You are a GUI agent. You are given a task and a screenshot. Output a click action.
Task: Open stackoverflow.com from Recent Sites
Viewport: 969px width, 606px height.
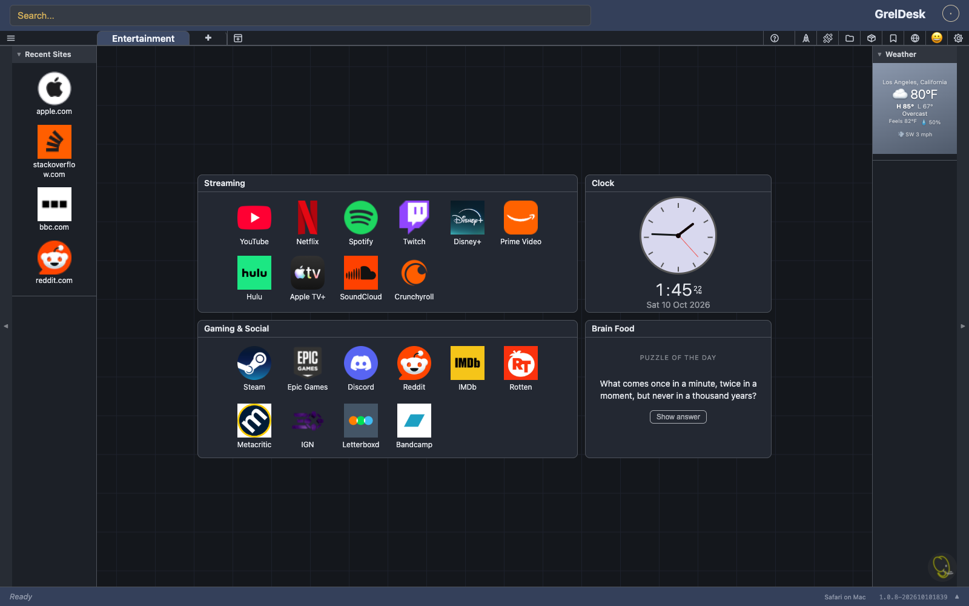[x=55, y=151]
